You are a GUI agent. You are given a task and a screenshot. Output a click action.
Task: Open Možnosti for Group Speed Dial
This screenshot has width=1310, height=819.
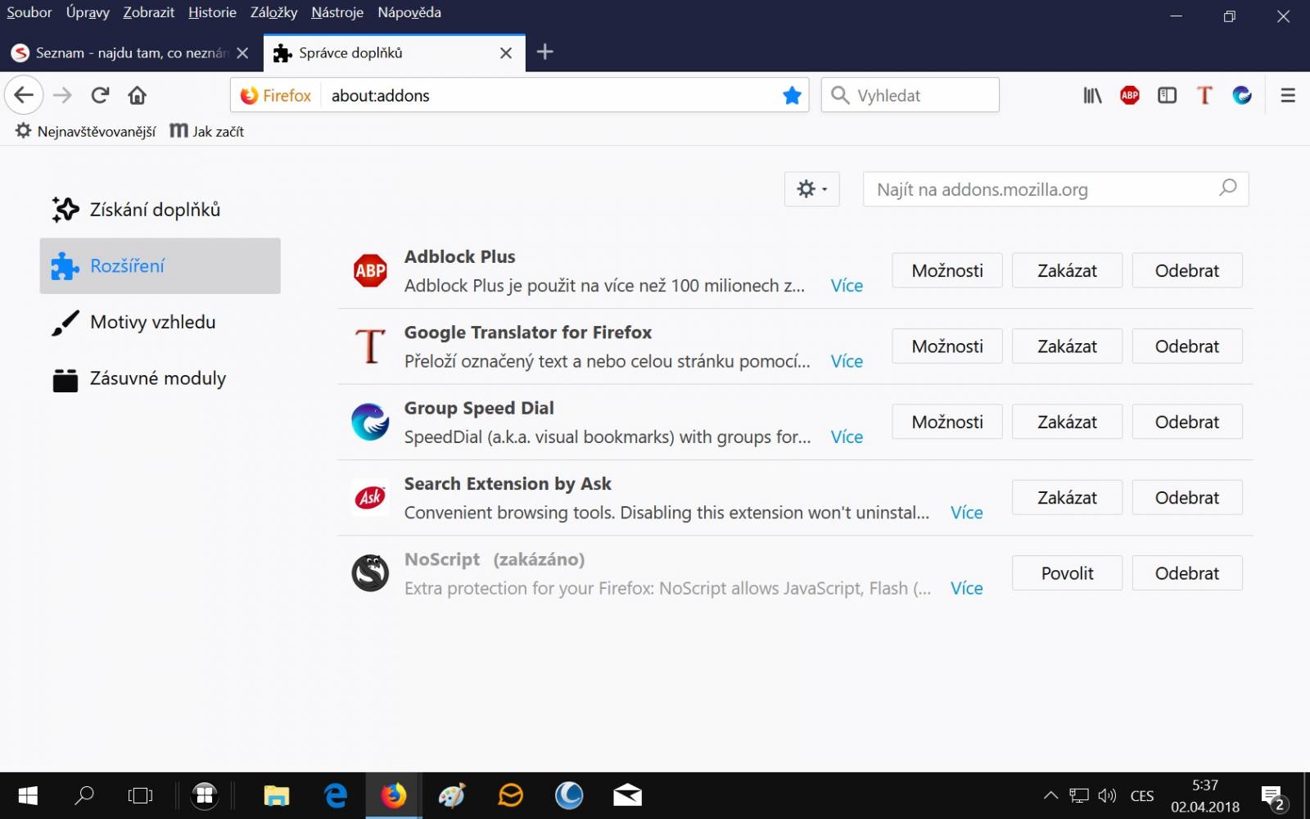947,422
